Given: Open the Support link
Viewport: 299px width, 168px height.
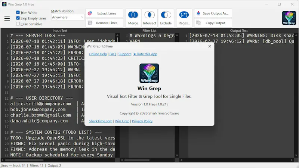Looking at the screenshot, I should pos(124,54).
